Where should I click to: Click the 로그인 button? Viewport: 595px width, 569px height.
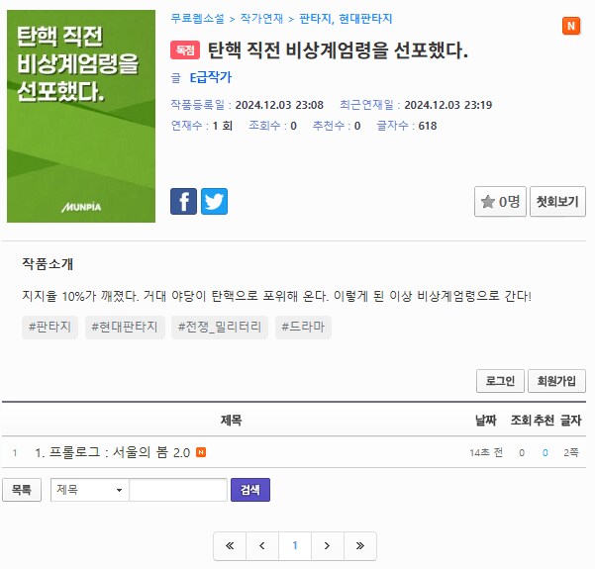coord(500,381)
